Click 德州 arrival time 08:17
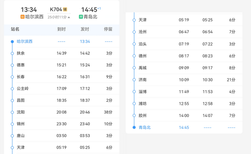This screenshot has height=154, width=251. point(184,56)
